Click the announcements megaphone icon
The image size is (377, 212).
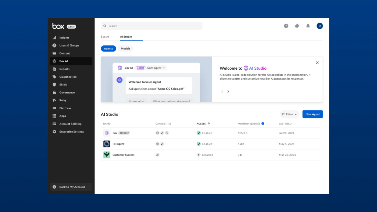pos(297,26)
